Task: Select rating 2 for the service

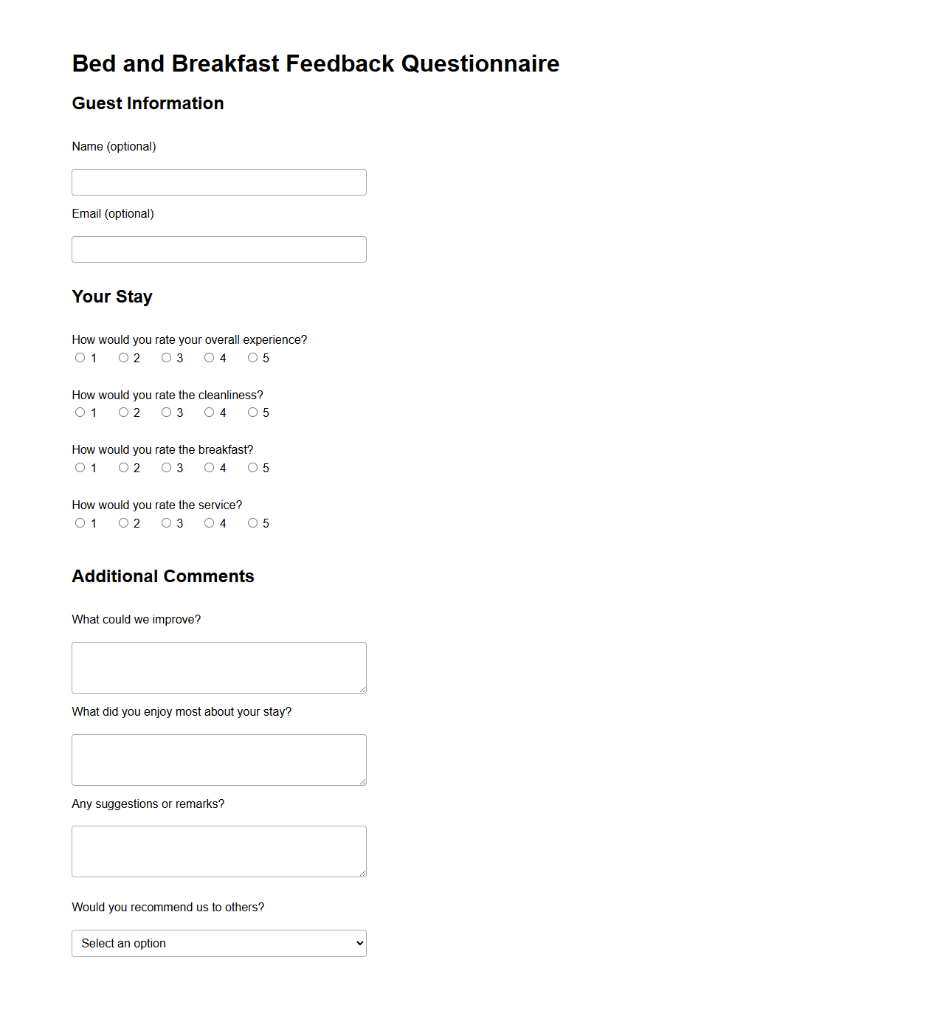Action: [x=123, y=522]
